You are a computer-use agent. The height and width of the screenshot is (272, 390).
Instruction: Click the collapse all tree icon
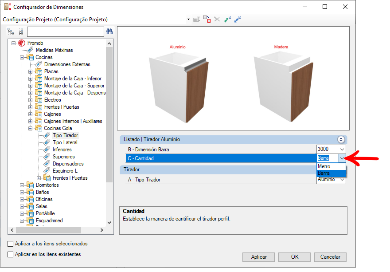pos(21,32)
